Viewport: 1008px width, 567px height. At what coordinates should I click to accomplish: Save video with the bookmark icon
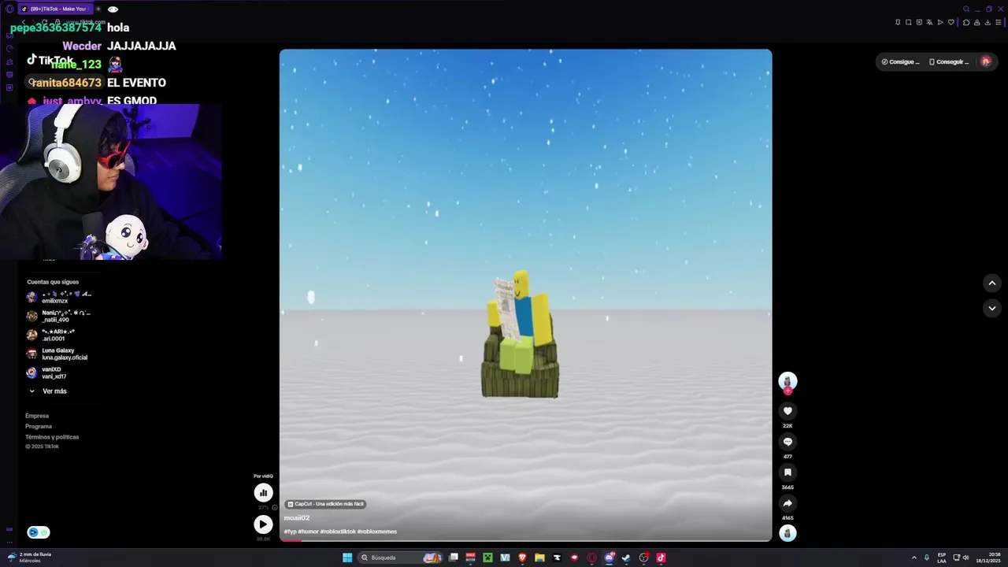click(x=787, y=472)
